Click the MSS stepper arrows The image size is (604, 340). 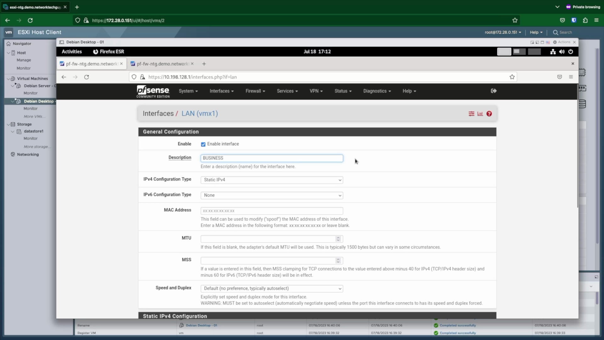click(338, 261)
